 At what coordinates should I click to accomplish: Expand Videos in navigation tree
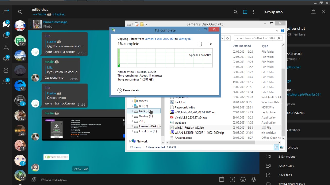point(133,101)
